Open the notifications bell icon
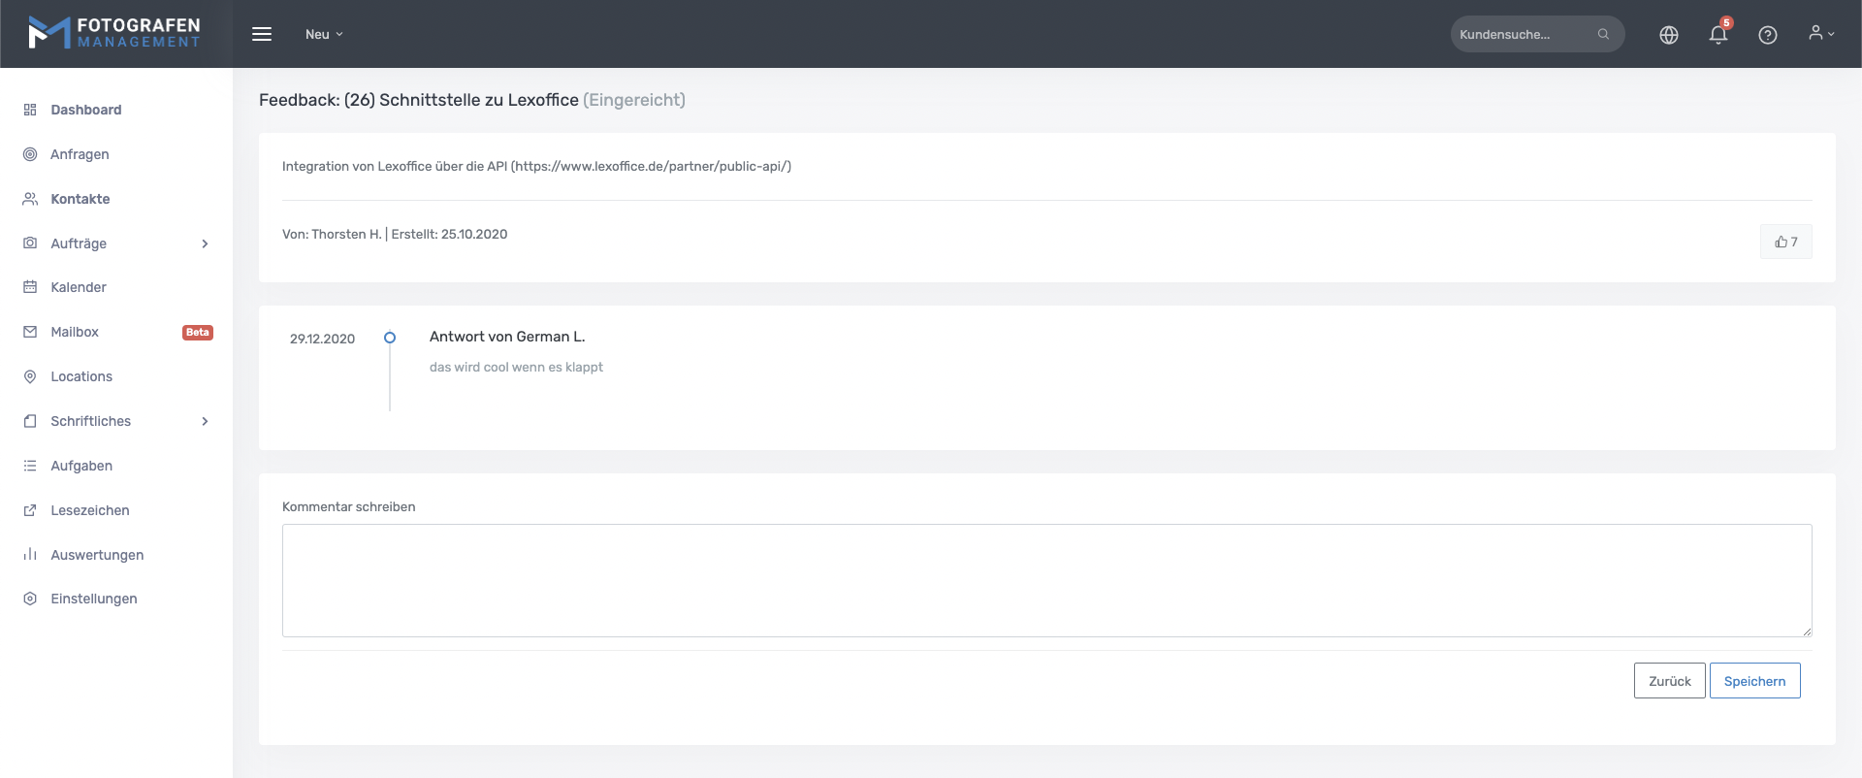This screenshot has height=778, width=1862. 1718,35
